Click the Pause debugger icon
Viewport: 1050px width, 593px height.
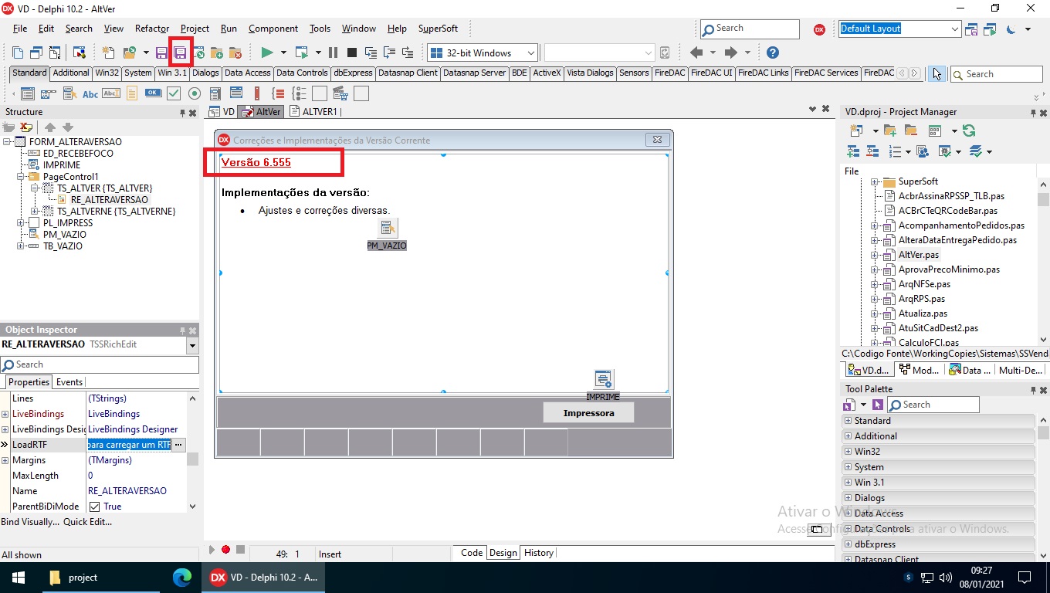point(333,53)
